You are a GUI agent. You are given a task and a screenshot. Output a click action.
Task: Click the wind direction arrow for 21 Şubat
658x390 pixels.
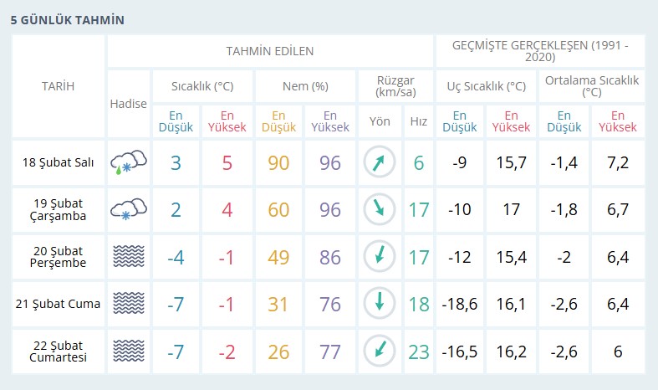[380, 302]
